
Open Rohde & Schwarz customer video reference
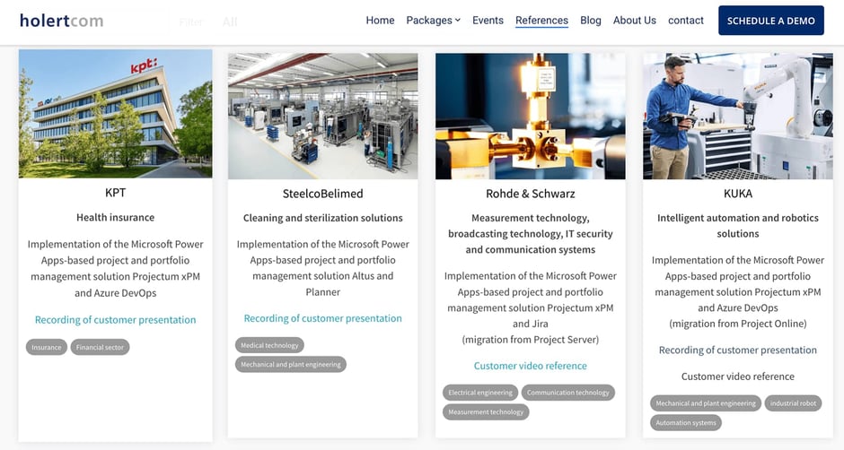[x=530, y=366]
